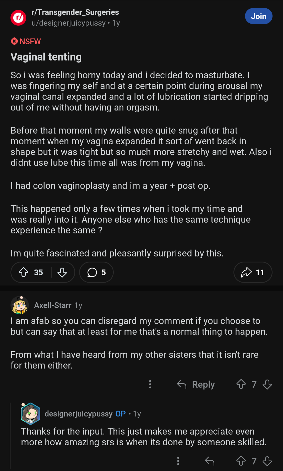Open the post's 5 comments
283x471 pixels.
click(x=96, y=272)
